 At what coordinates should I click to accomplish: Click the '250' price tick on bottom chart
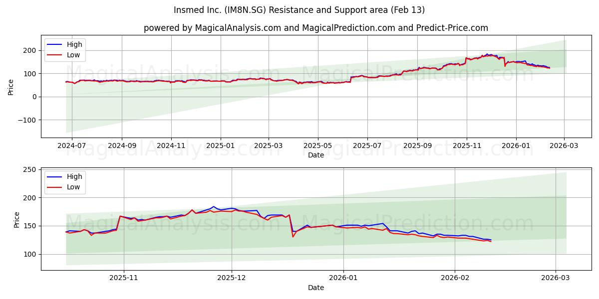[x=30, y=170]
